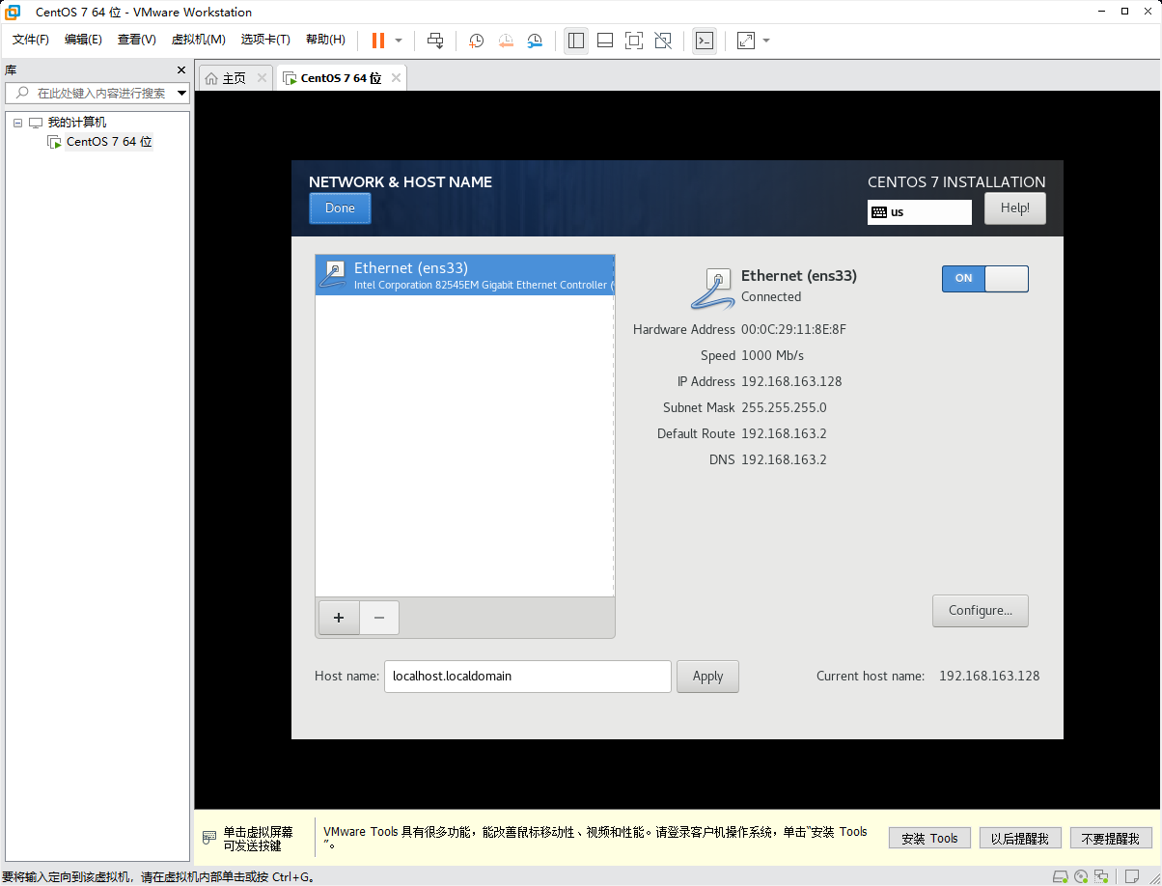Click the network adapter status icon
1162x886 pixels.
(1101, 876)
